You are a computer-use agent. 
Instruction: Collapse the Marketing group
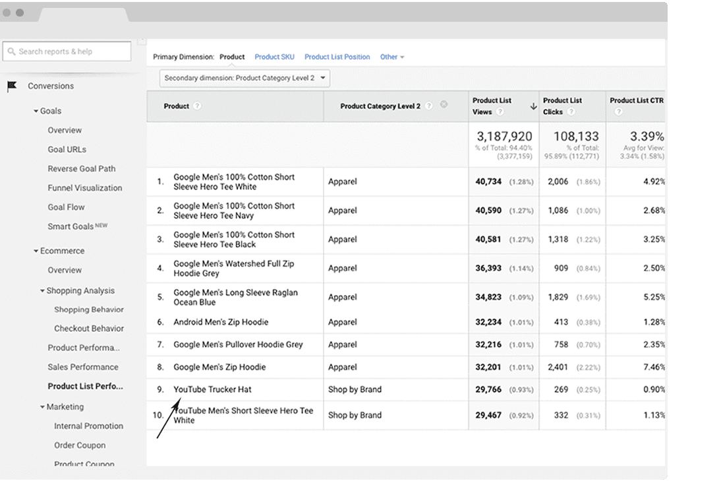pyautogui.click(x=42, y=406)
